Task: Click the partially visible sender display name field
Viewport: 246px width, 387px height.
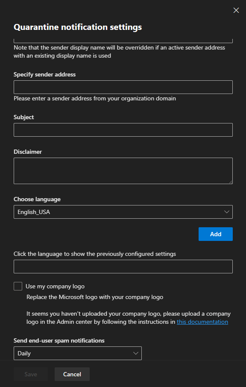Action: click(123, 41)
